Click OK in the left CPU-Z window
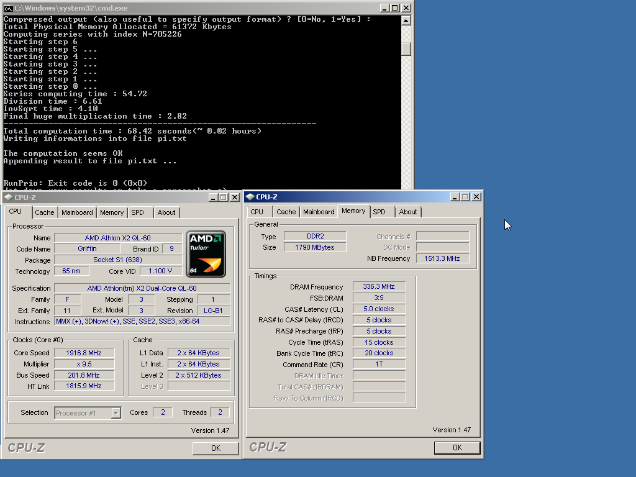The width and height of the screenshot is (636, 477). point(216,448)
